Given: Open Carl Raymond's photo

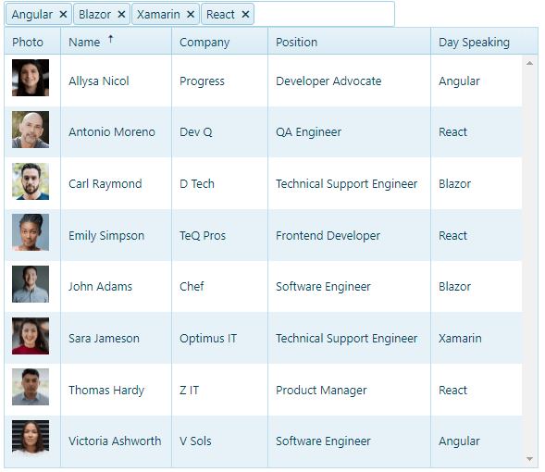Looking at the screenshot, I should 31,181.
